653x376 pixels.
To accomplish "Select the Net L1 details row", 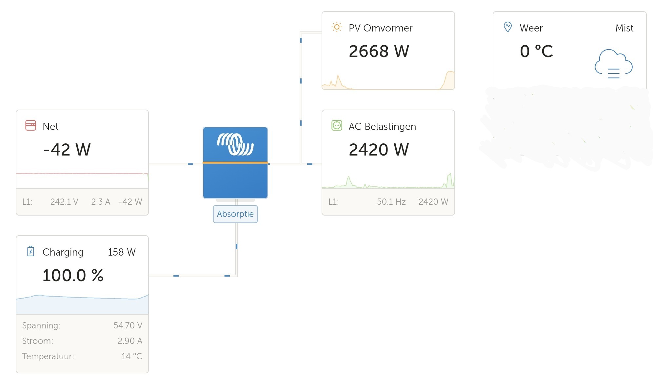I will [x=82, y=202].
